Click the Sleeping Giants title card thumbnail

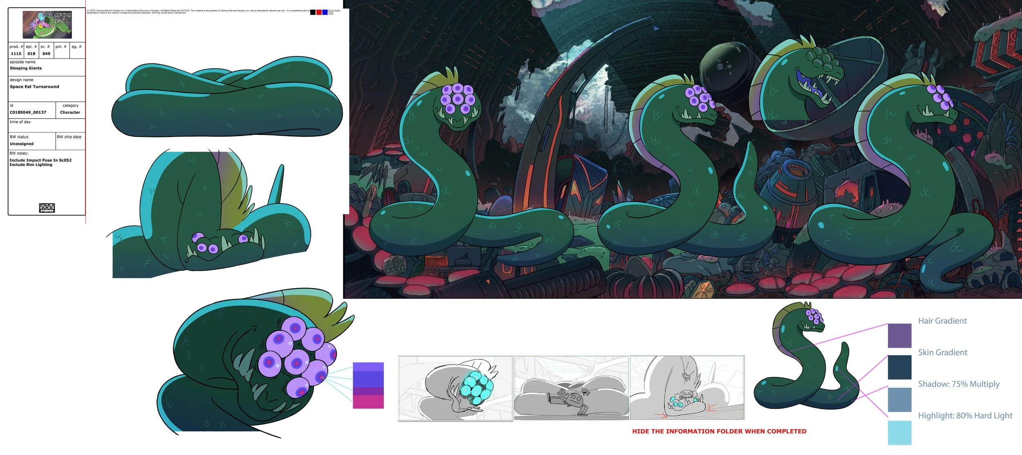[47, 25]
